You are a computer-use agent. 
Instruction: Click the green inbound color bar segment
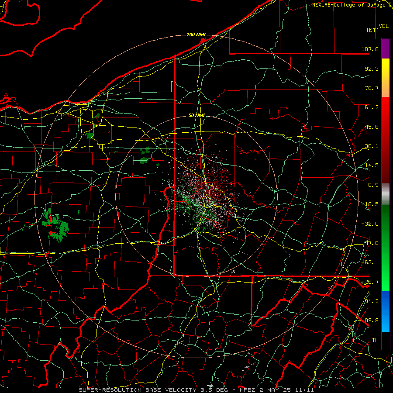(x=386, y=248)
